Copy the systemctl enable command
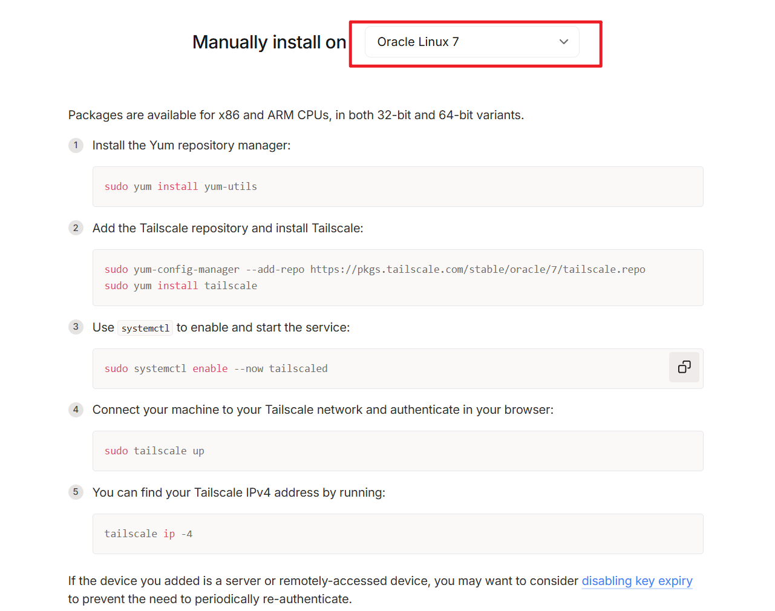The height and width of the screenshot is (611, 775). click(x=684, y=367)
